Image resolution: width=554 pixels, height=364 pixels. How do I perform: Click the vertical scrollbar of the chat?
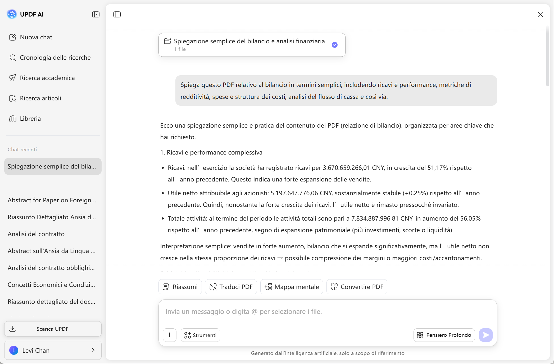tap(547, 55)
